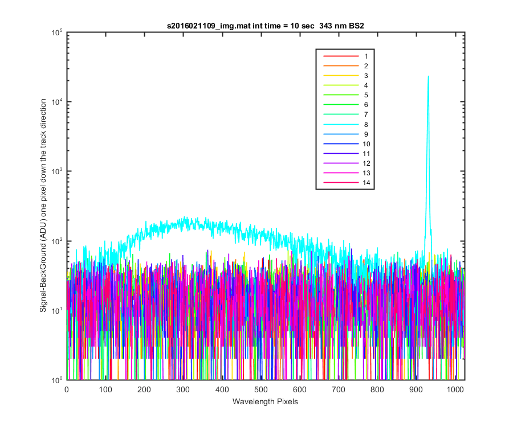Click legend label 10
This screenshot has width=513, height=427.
(367, 143)
